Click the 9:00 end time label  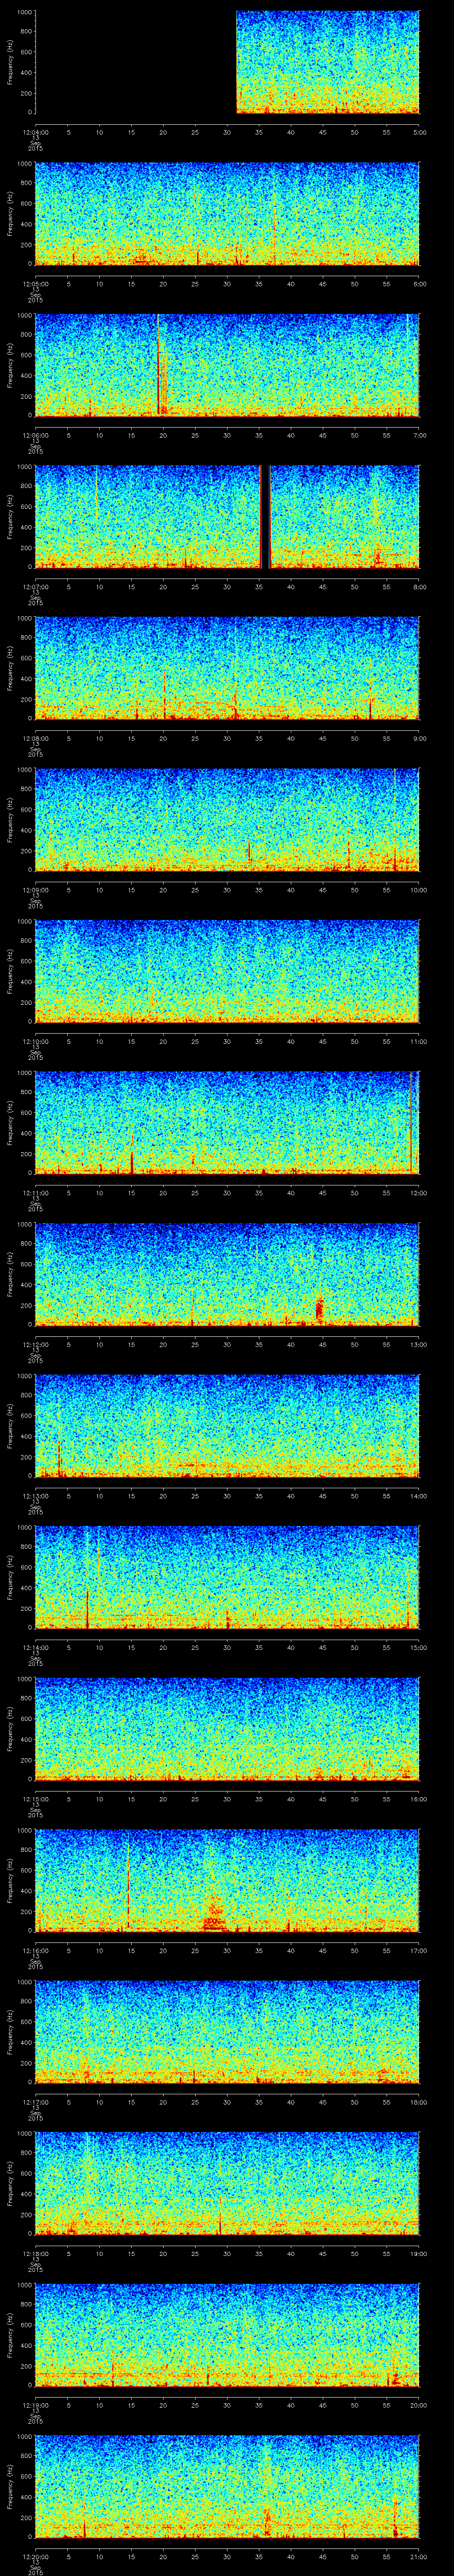click(x=419, y=738)
